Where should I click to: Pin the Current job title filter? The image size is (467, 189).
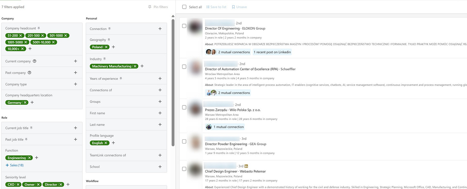point(31,128)
